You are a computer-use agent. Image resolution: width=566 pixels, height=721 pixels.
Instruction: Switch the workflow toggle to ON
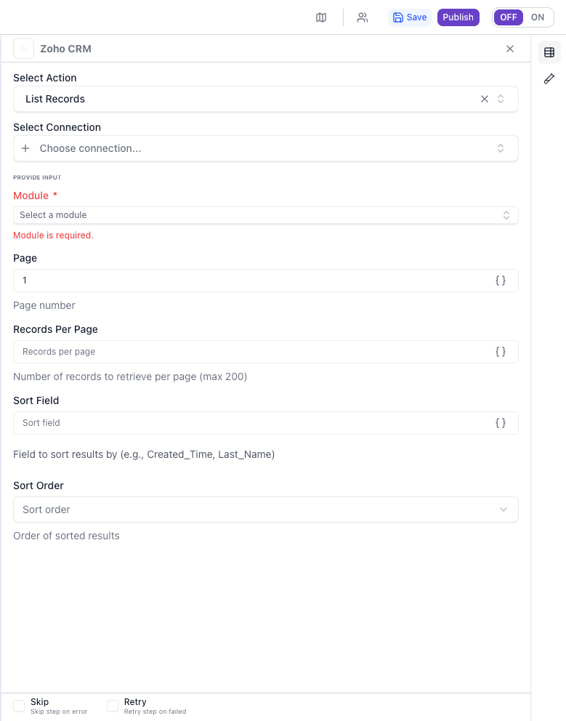click(x=536, y=17)
